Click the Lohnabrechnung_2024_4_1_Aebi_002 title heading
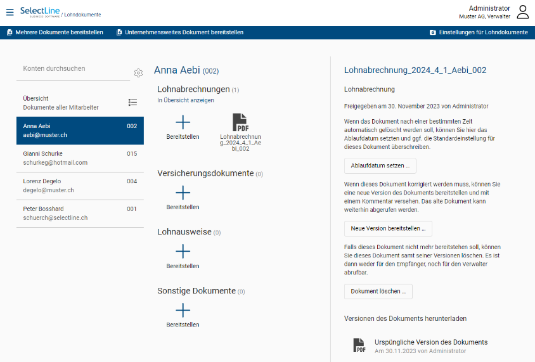 click(x=415, y=70)
